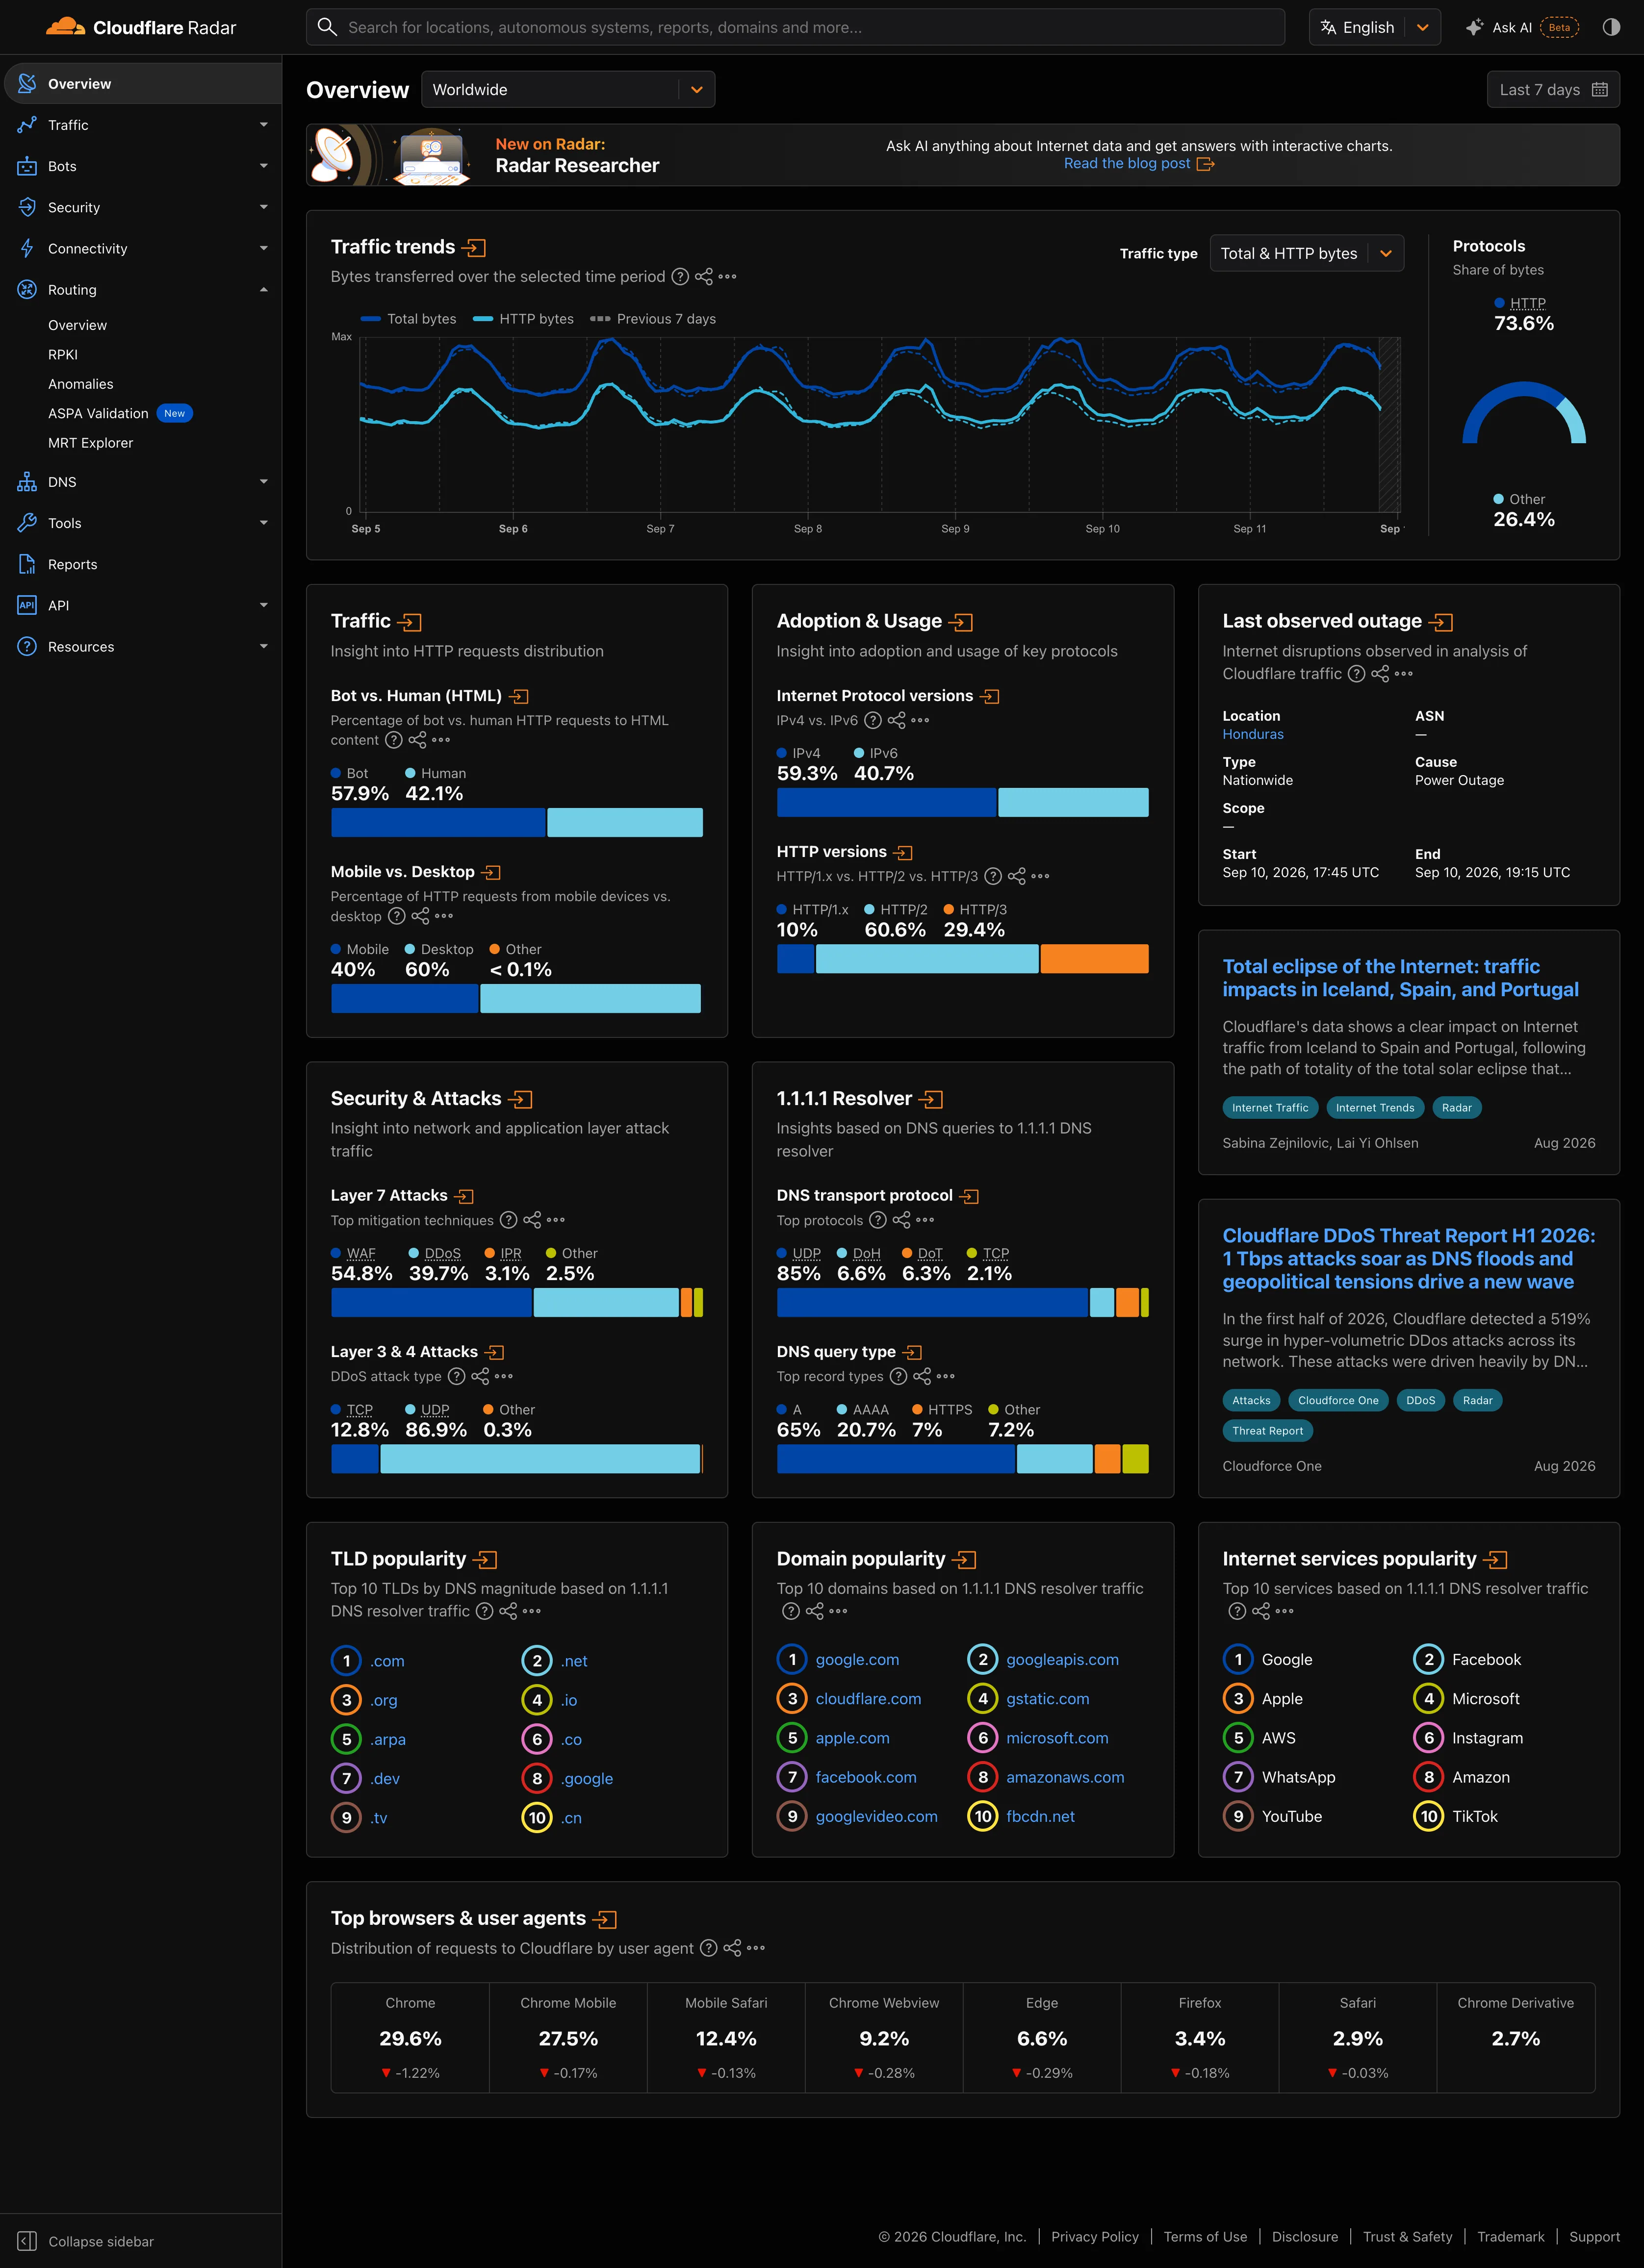Toggle the HTTP bytes legend series

coord(523,319)
